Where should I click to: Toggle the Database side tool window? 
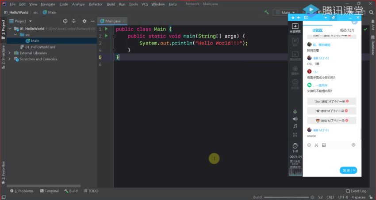click(373, 45)
